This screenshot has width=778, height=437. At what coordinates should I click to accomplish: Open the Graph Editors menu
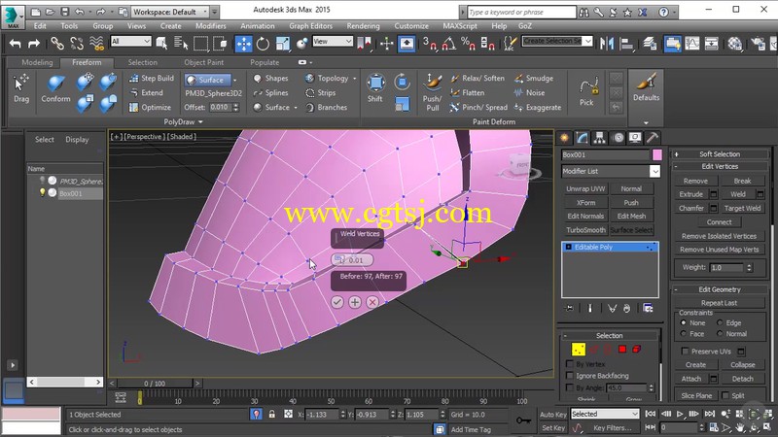(x=310, y=26)
